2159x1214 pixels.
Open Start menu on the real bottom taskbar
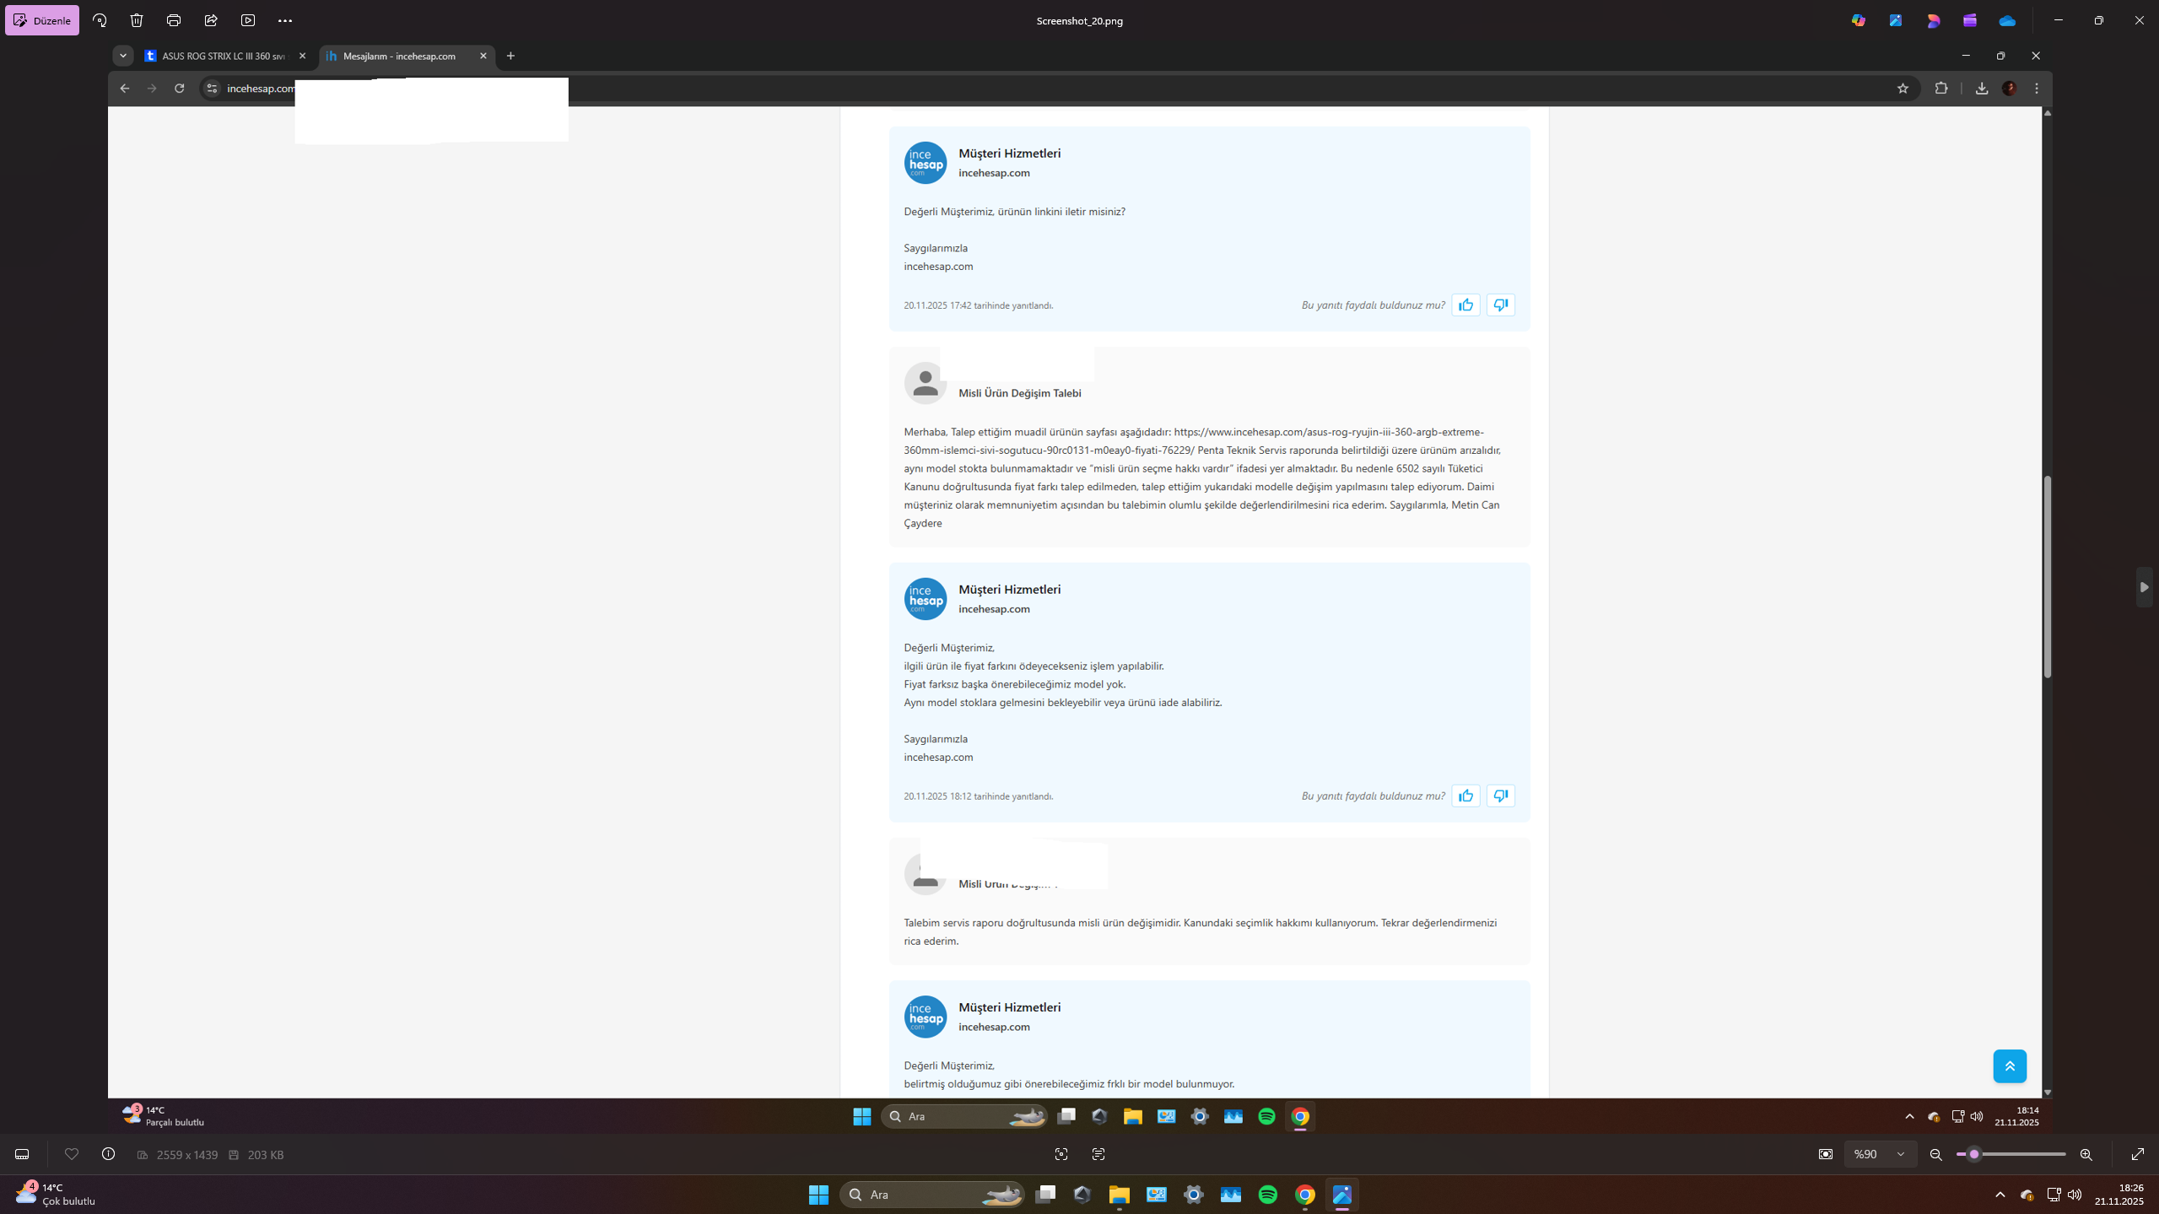[818, 1195]
